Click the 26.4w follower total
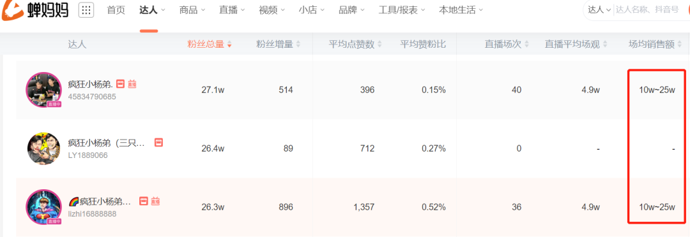The width and height of the screenshot is (690, 237). [x=213, y=148]
